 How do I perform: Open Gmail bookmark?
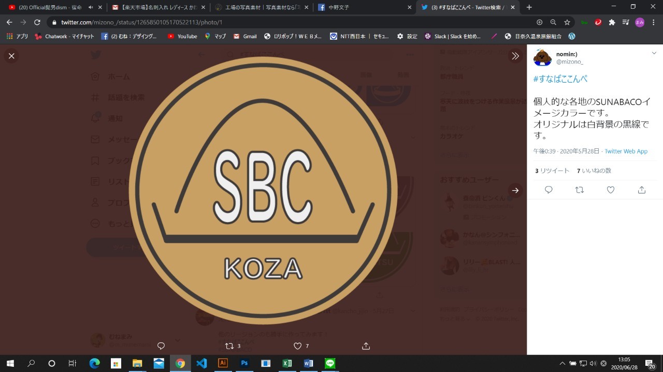[245, 36]
